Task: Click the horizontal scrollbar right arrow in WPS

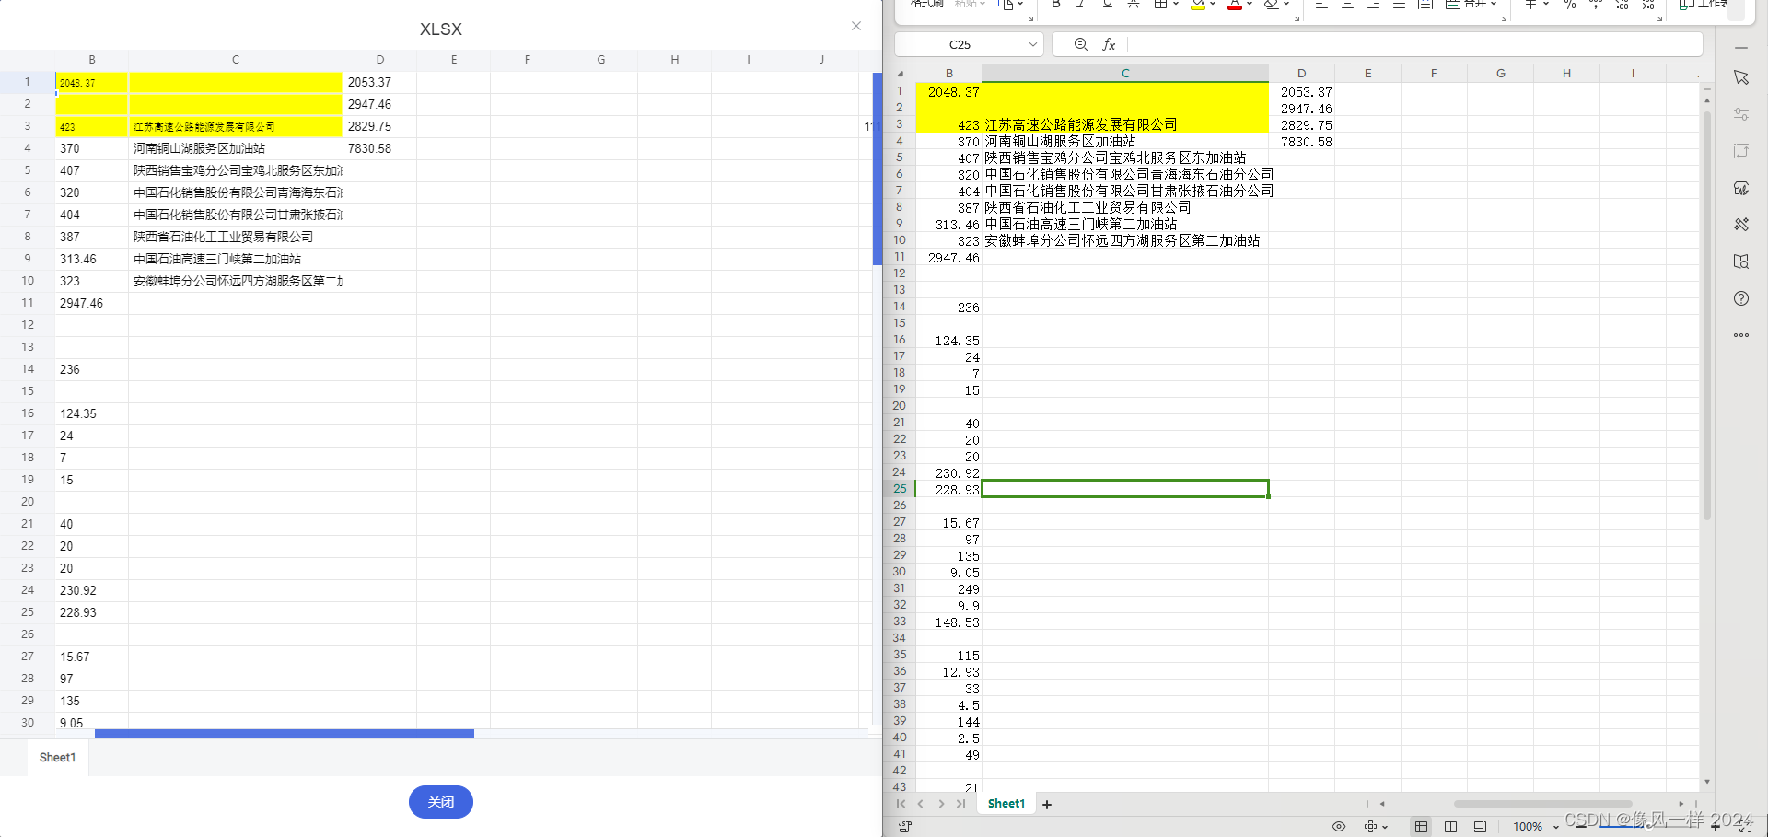Action: pos(1681,804)
